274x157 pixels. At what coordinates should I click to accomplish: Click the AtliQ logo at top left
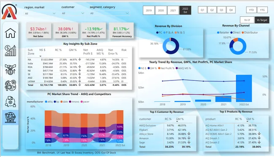9,11
